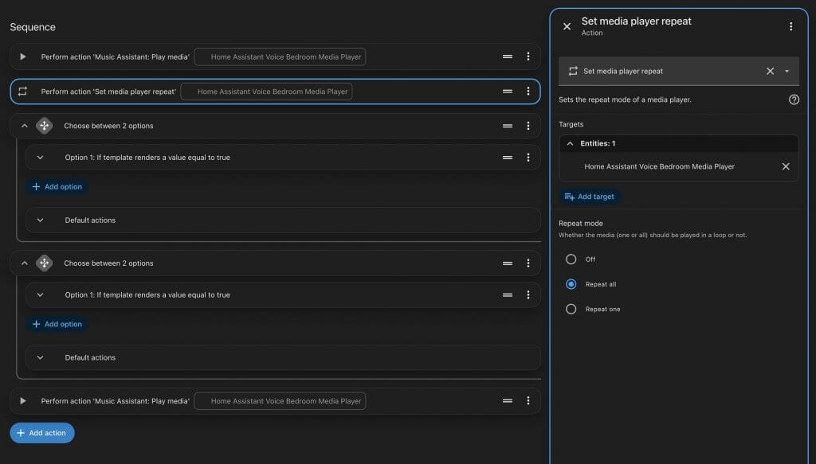Select the last Music Assistant: Play media action row
This screenshot has width=816, height=464.
coord(275,401)
